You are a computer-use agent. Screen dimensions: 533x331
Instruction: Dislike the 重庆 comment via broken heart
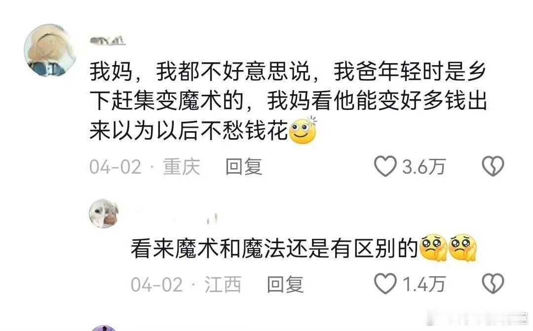coord(493,166)
